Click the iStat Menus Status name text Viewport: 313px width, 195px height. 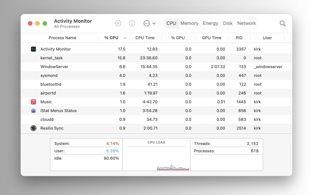point(58,110)
